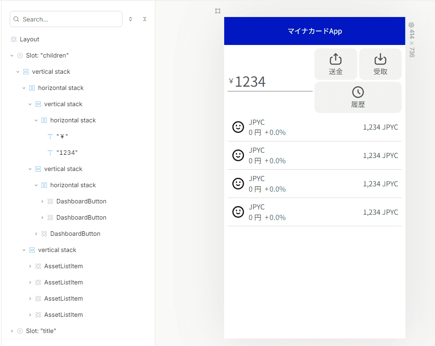
Task: Select the "¥" text node in tree
Action: (62, 137)
